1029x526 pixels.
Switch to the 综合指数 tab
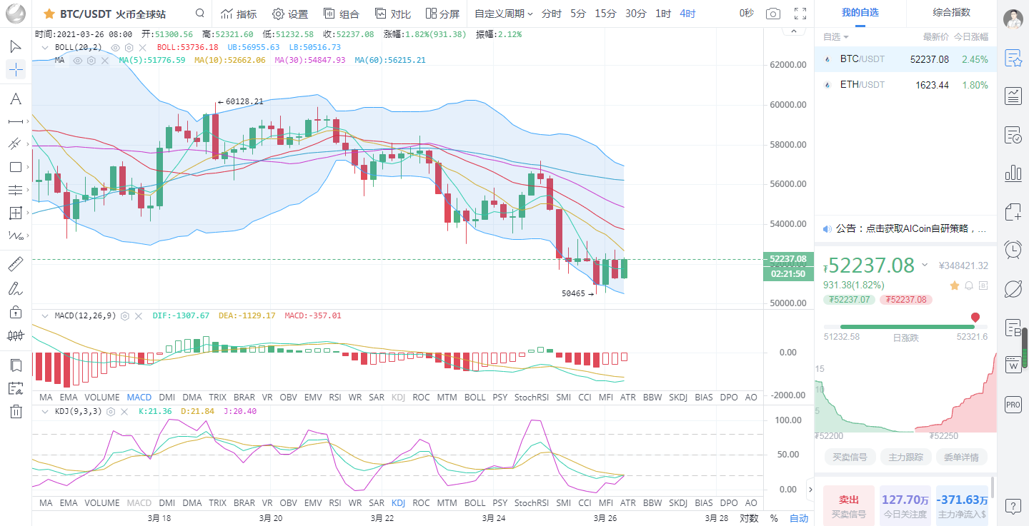click(952, 13)
